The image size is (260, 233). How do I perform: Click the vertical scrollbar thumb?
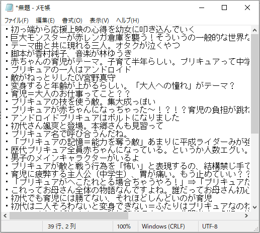click(x=254, y=84)
